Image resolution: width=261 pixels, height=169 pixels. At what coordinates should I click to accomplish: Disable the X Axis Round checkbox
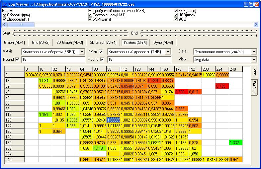17,59
